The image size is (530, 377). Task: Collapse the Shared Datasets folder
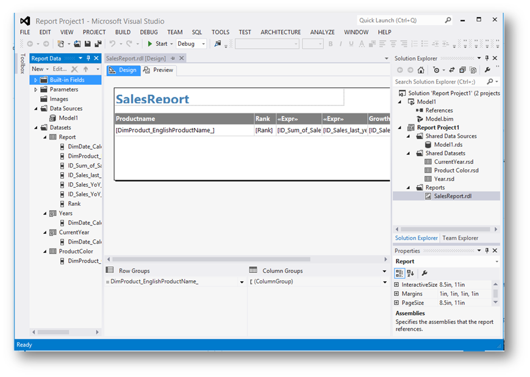point(408,153)
